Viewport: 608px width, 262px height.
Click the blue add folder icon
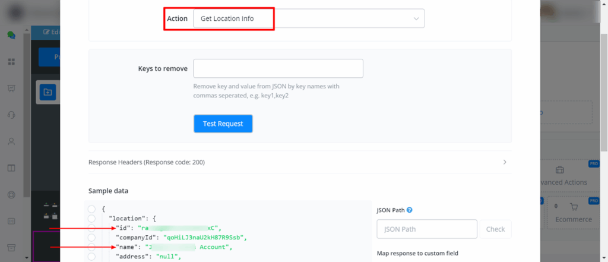(47, 91)
